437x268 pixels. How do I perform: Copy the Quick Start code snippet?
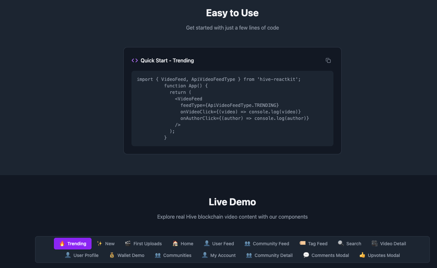tap(328, 60)
